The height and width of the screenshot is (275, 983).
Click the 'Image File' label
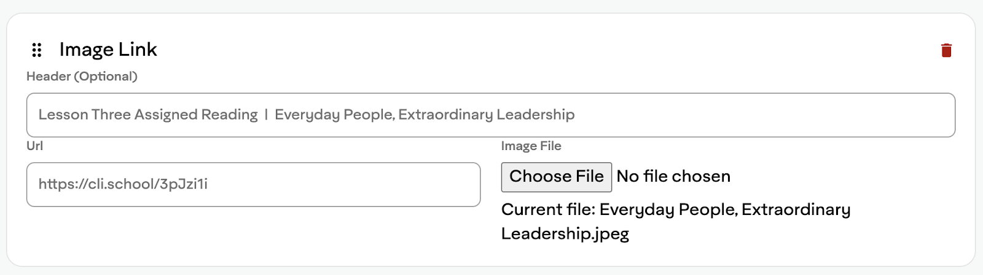pyautogui.click(x=531, y=146)
